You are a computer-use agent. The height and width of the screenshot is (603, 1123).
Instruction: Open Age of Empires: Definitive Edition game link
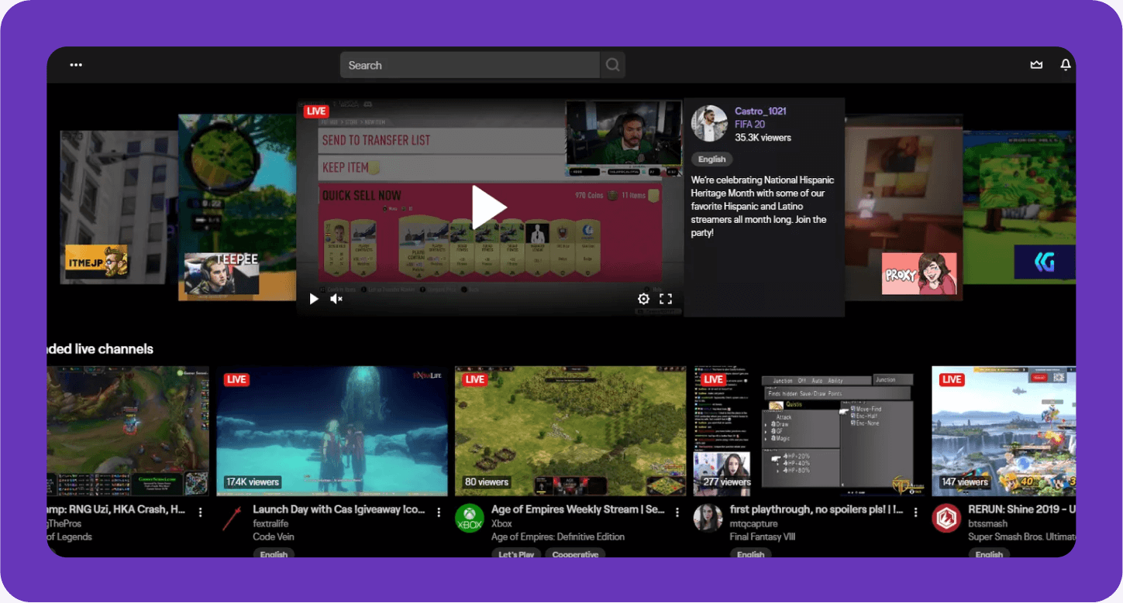[x=558, y=536]
